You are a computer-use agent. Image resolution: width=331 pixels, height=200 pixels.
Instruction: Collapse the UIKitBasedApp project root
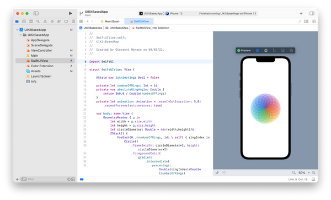(17, 30)
